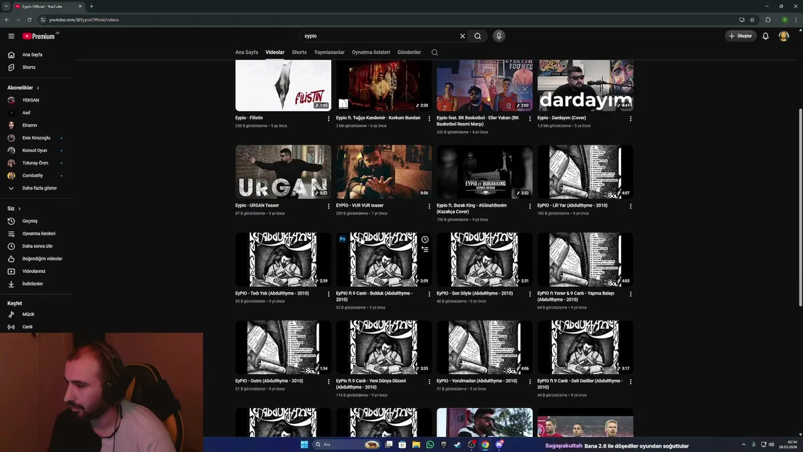Open more options for Korkum Bundan video
803x452 pixels.
tap(429, 118)
